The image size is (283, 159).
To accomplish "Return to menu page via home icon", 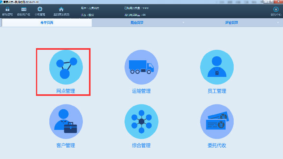I will [61, 9].
